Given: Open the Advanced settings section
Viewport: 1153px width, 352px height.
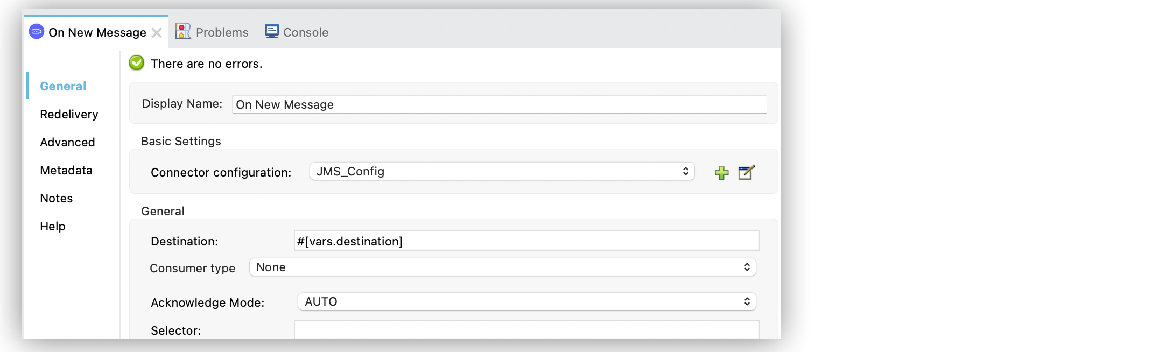Looking at the screenshot, I should coord(67,142).
